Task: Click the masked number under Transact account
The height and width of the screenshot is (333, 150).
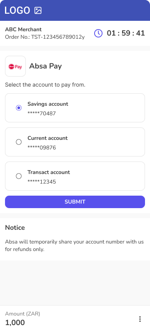Action: tap(42, 181)
